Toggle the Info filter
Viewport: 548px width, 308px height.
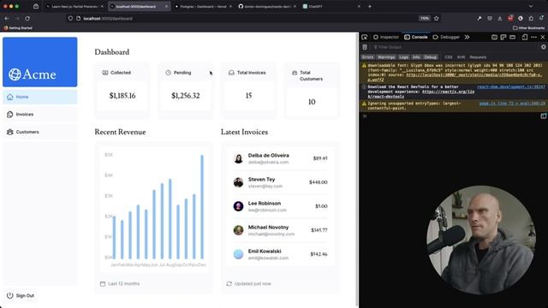pyautogui.click(x=416, y=57)
